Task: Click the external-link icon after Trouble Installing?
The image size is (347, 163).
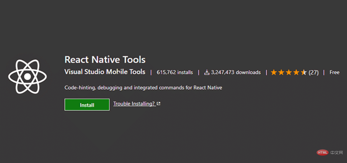Action: click(158, 104)
